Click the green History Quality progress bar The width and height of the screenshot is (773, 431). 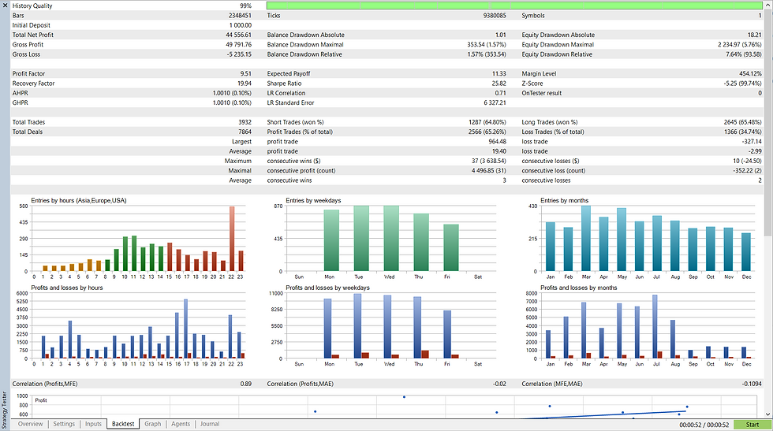514,6
